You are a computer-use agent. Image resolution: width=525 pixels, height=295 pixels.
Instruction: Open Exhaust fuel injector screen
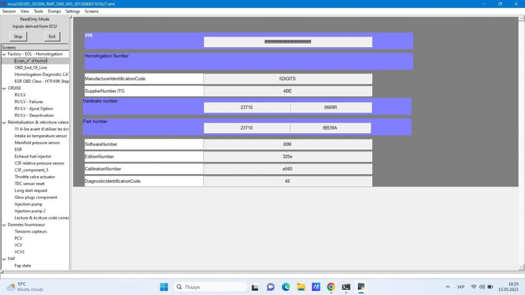click(33, 156)
